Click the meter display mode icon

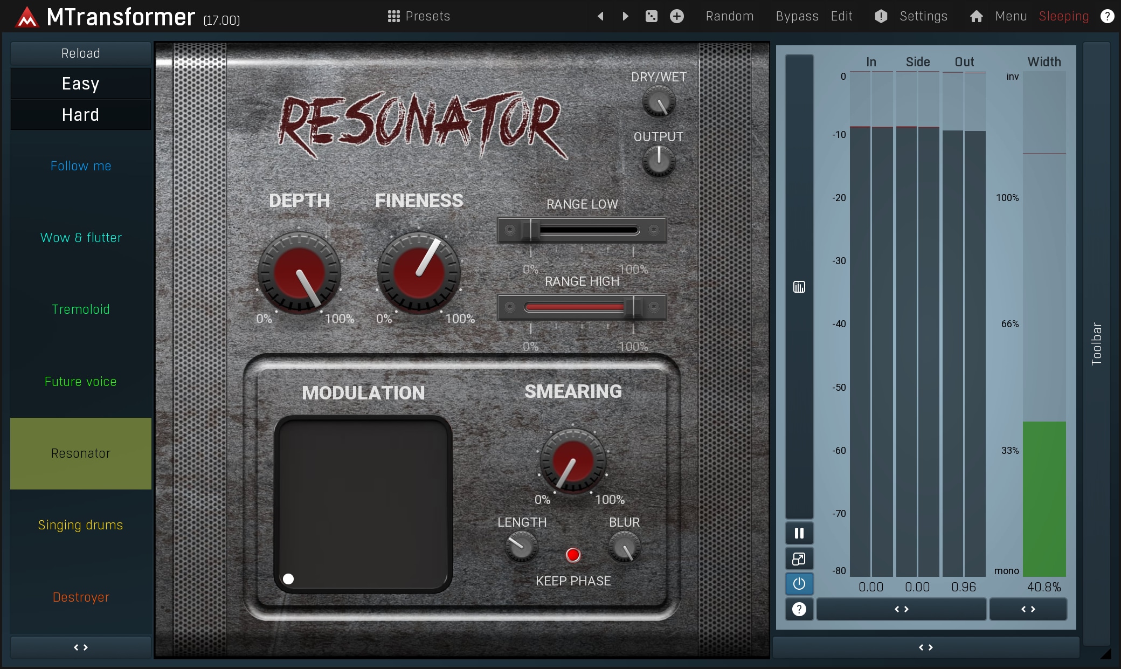click(799, 287)
